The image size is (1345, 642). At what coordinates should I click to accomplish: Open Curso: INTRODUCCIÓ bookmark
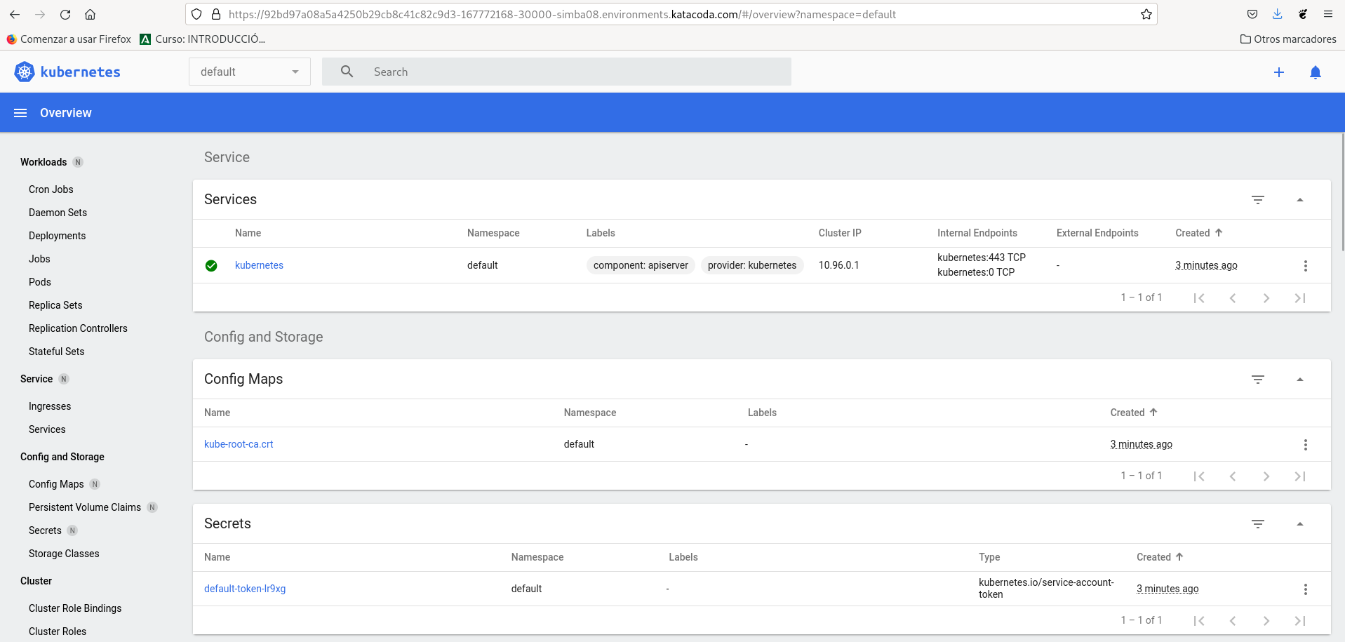(203, 39)
